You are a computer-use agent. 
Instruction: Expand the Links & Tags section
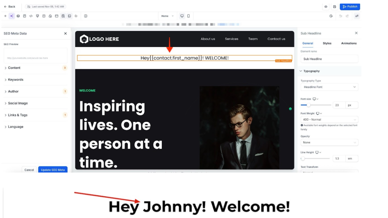point(36,115)
